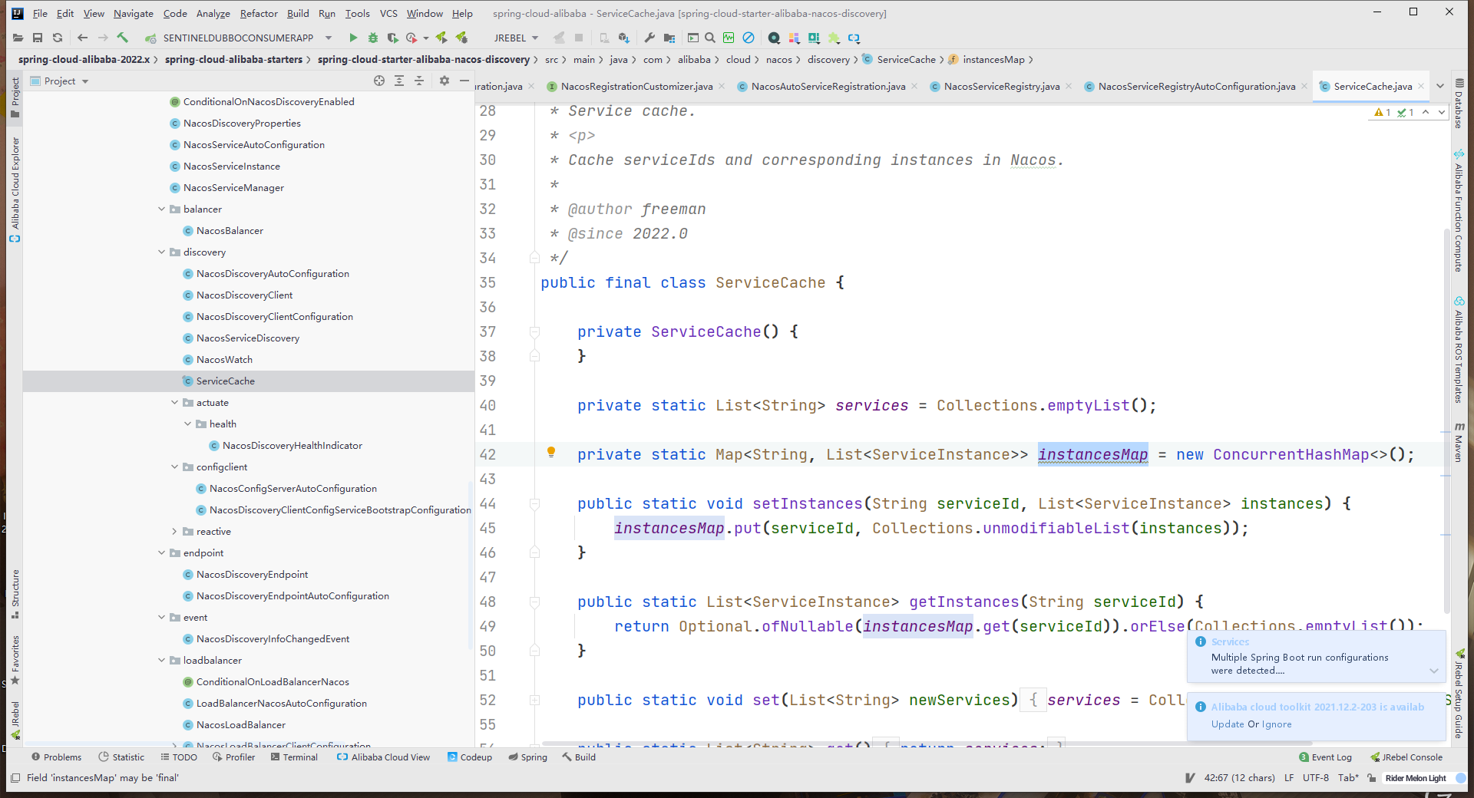This screenshot has height=798, width=1474.
Task: Click the Open folder toolbar icon
Action: pyautogui.click(x=18, y=38)
